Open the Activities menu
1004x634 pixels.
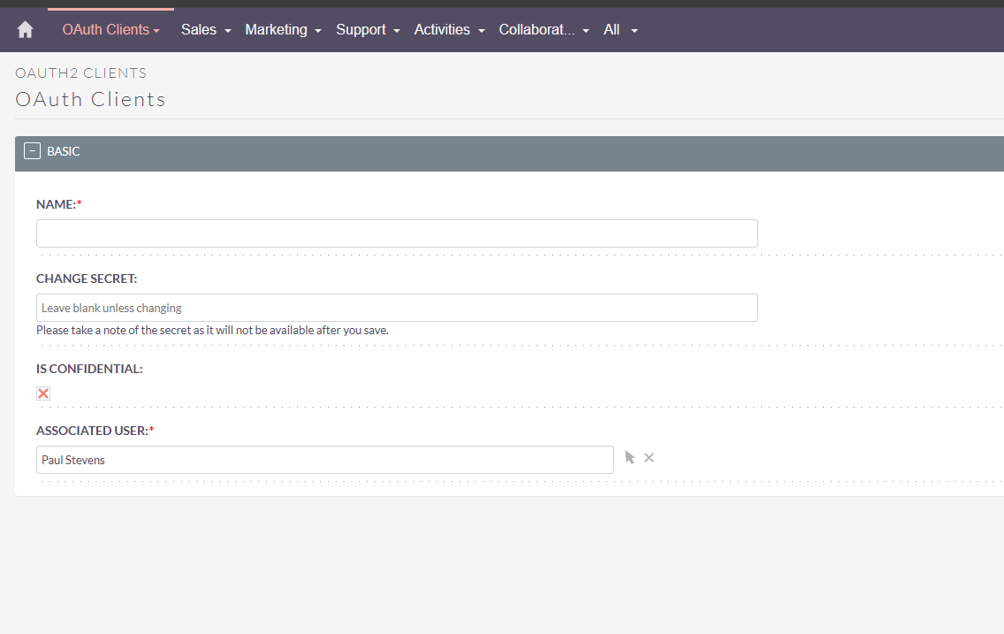pos(450,29)
